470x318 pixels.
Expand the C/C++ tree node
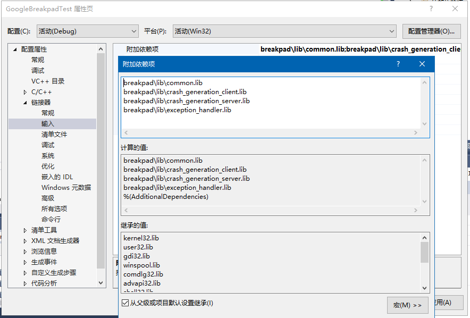[x=24, y=91]
